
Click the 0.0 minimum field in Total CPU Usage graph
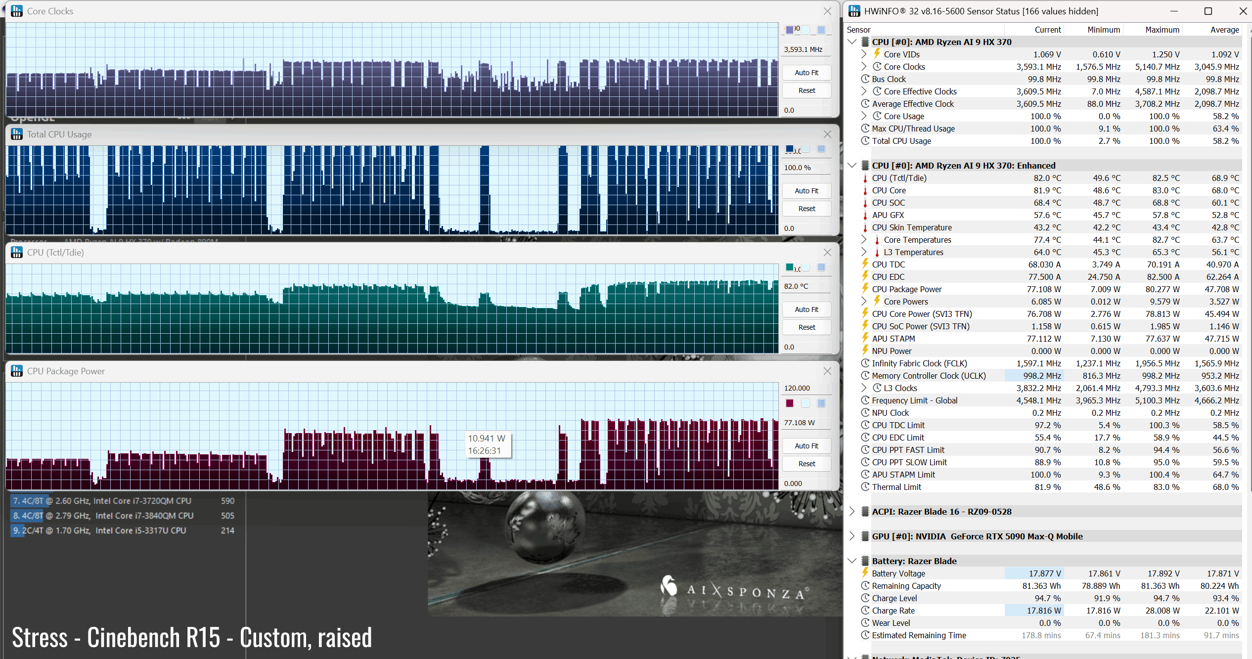point(806,228)
